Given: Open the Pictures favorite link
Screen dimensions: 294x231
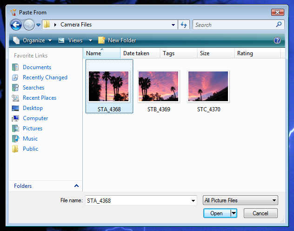Looking at the screenshot, I should (33, 128).
